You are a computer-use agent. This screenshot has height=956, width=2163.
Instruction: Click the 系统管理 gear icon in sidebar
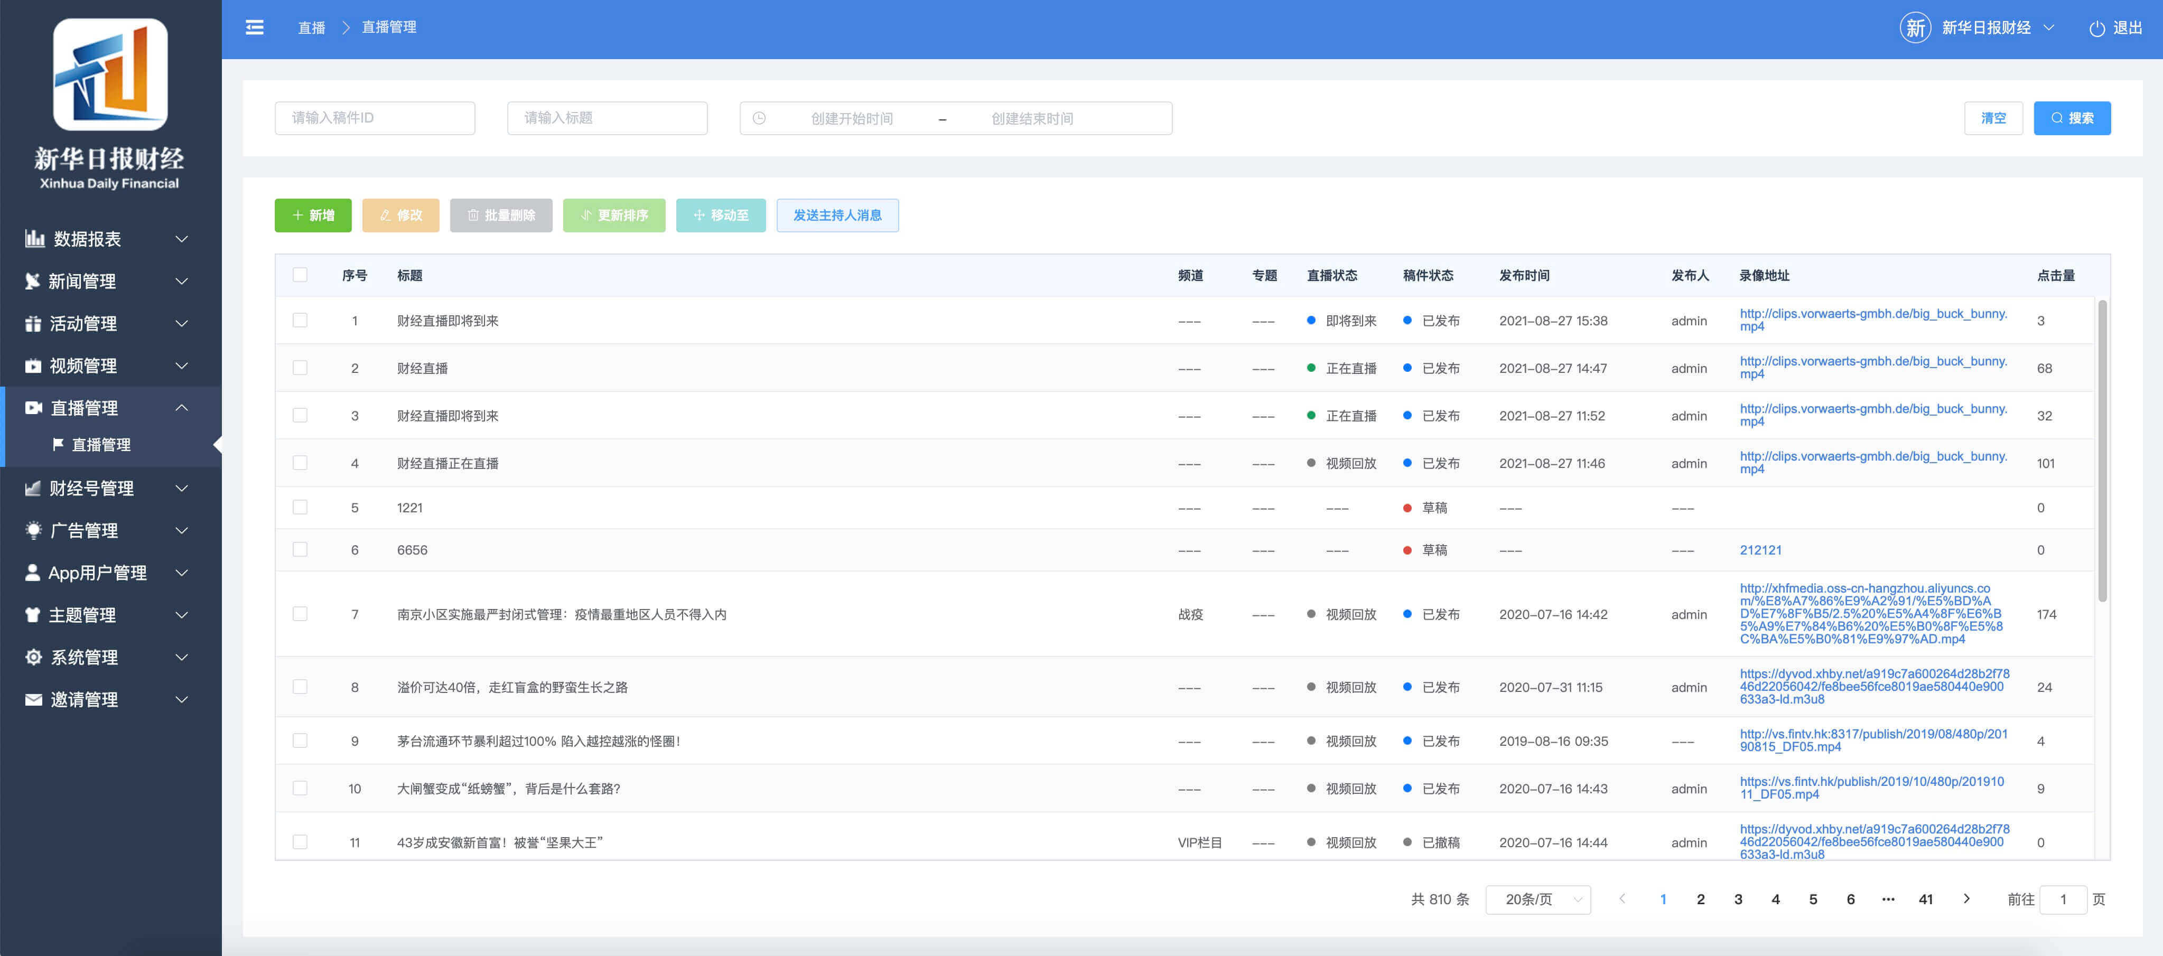pos(34,657)
